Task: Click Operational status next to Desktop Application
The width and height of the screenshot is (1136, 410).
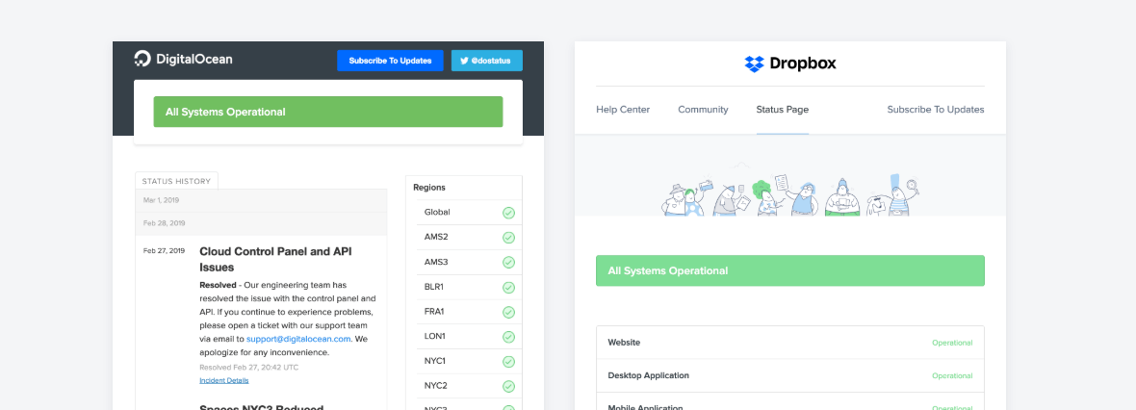Action: (952, 376)
